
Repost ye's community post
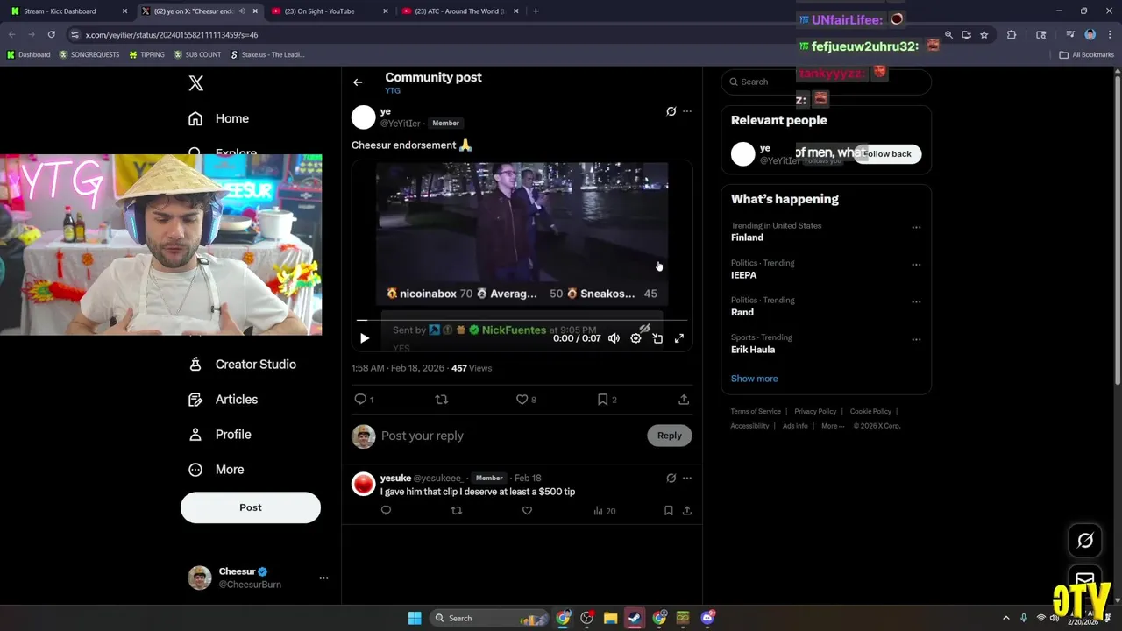pyautogui.click(x=442, y=400)
